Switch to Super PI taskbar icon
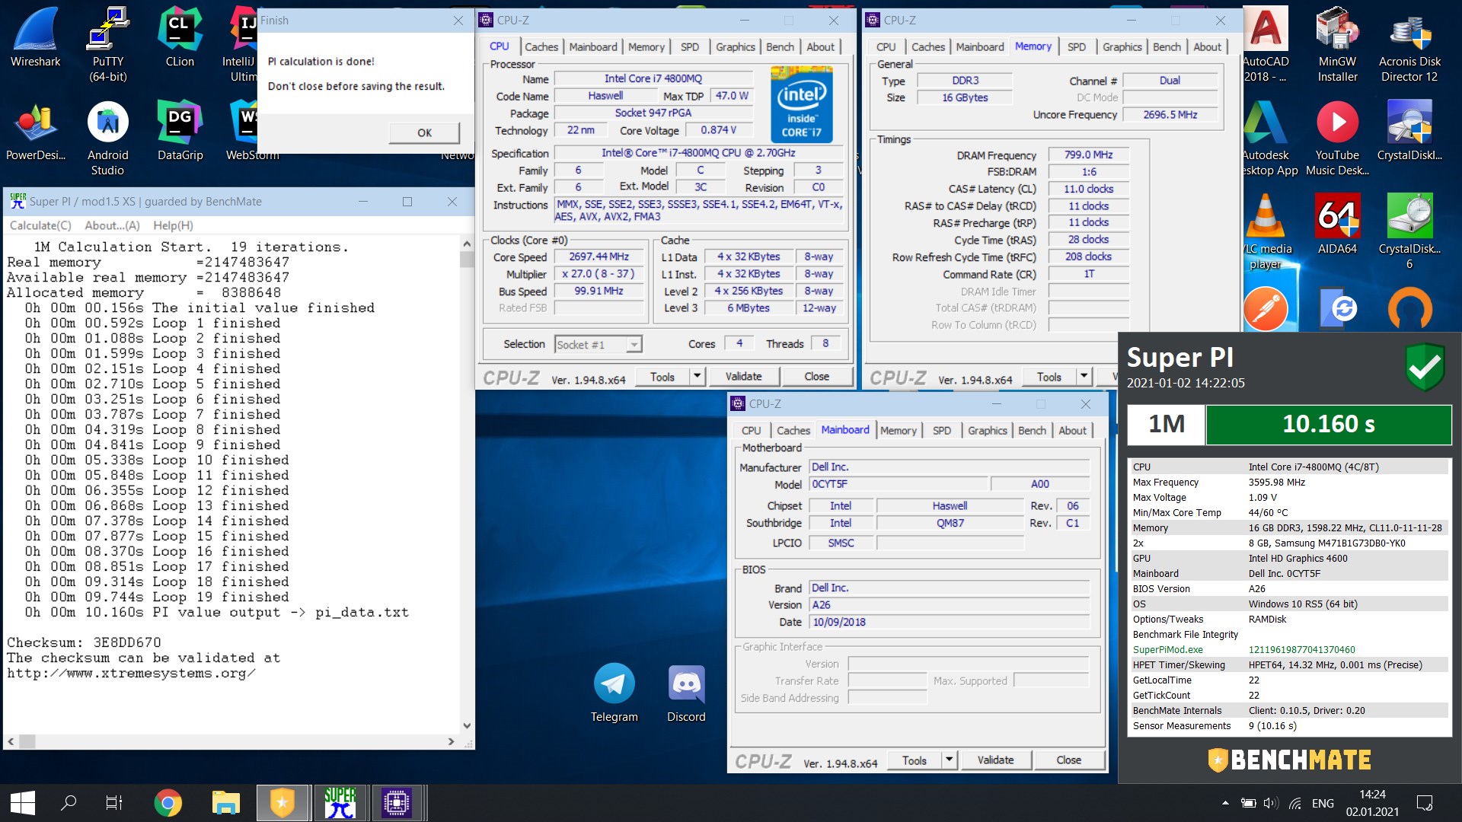 [x=340, y=803]
